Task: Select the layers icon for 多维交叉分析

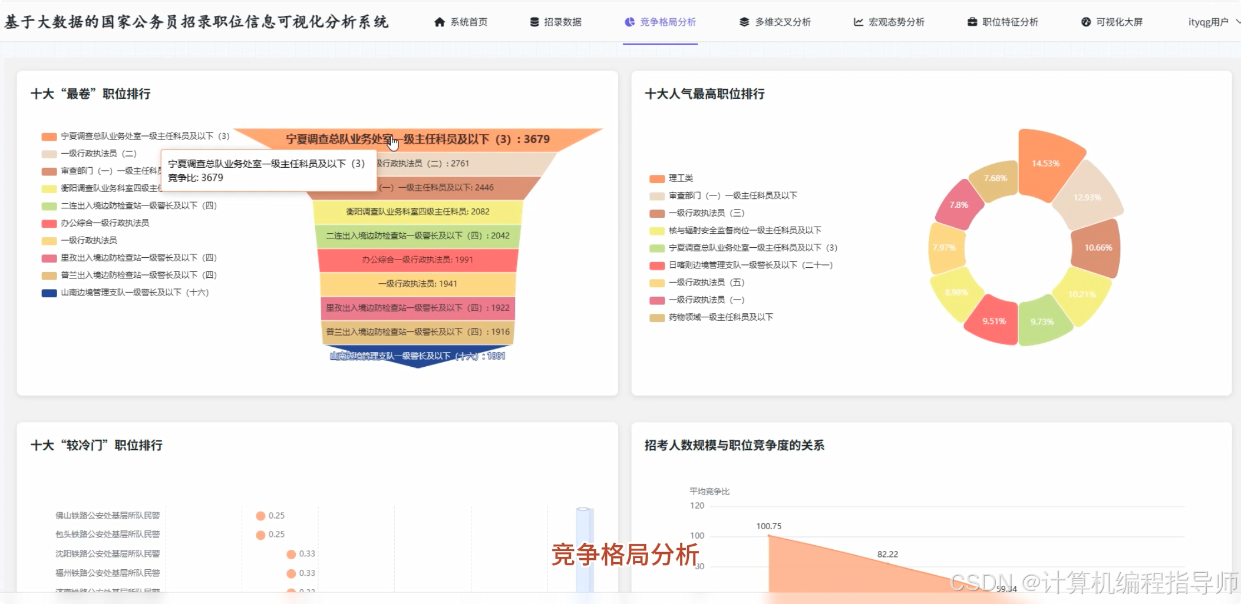Action: pyautogui.click(x=743, y=22)
